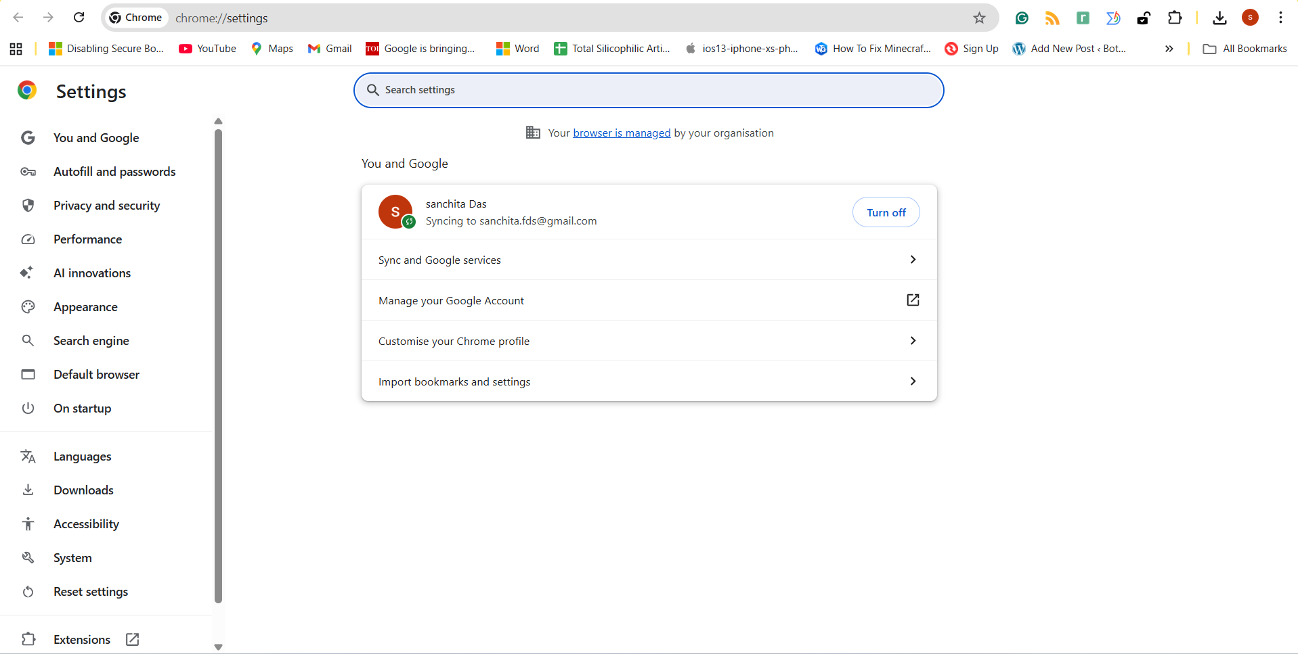This screenshot has height=654, width=1298.
Task: Open the Extensions puzzle icon in toolbar
Action: [x=1175, y=18]
